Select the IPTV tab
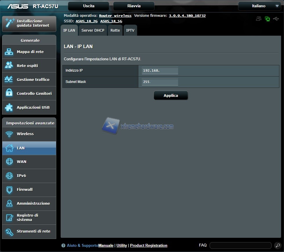Image resolution: width=284 pixels, height=252 pixels. click(x=130, y=30)
